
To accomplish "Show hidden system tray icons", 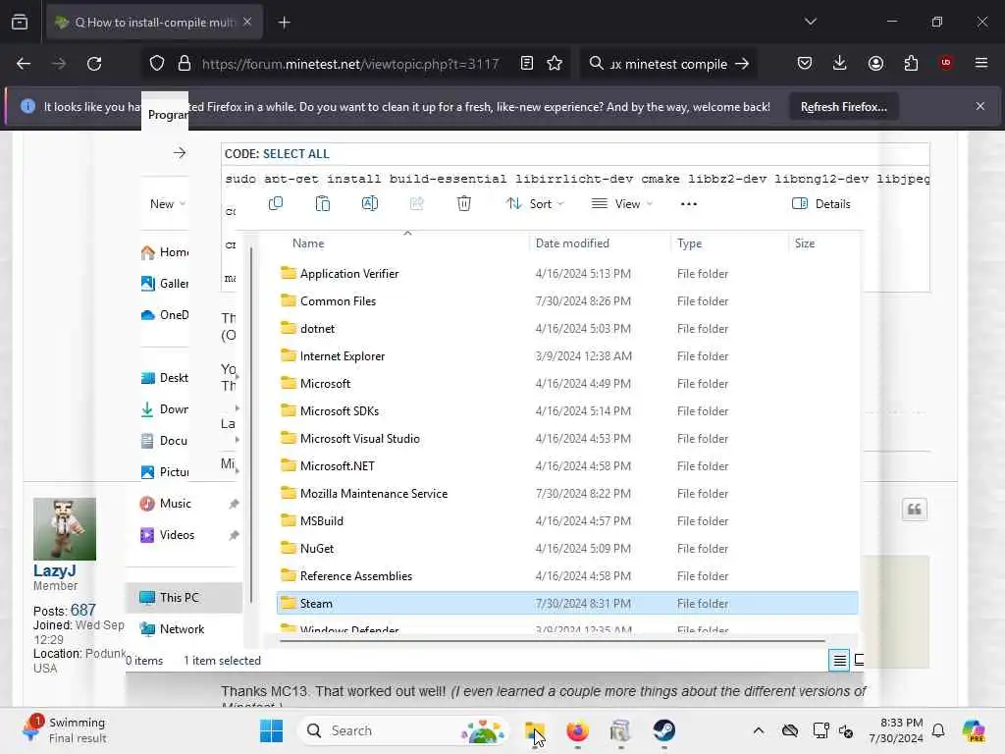I will pyautogui.click(x=759, y=730).
